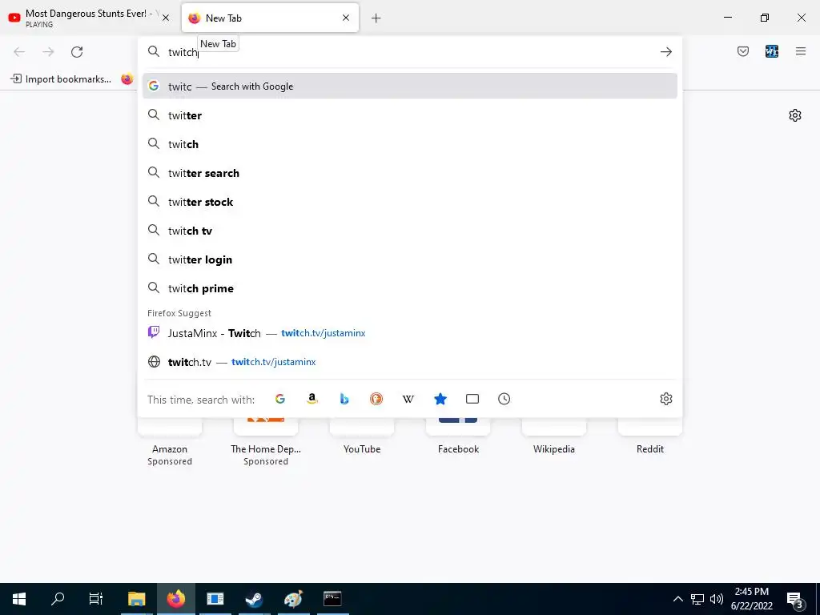Open the Reddit top site shortcut
The height and width of the screenshot is (615, 820).
(650, 436)
